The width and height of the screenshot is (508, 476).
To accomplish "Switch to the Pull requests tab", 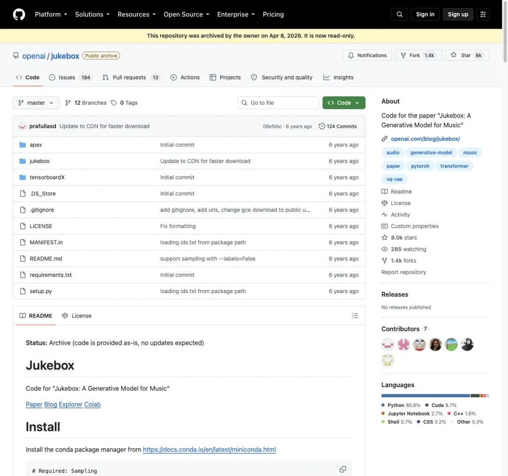I will pos(131,78).
